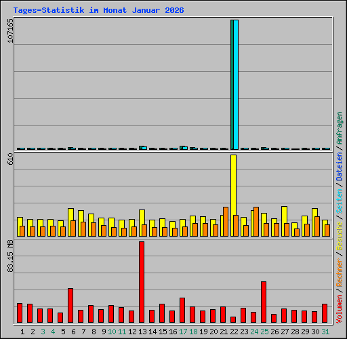Click green weekend day label 31
Screen dimensions: 347x339
coord(325,332)
